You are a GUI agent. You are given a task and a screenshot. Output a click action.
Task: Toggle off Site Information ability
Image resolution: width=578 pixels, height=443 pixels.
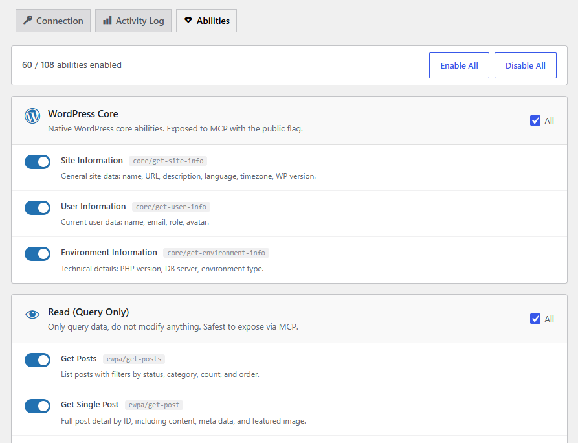point(38,162)
